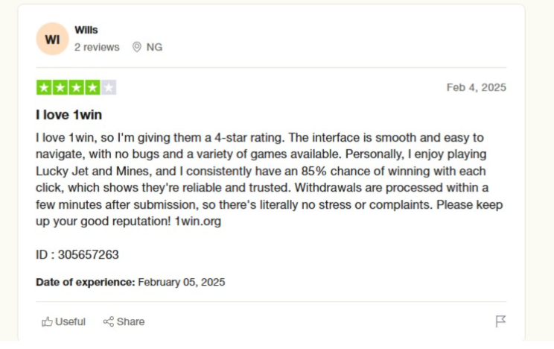This screenshot has width=554, height=349.
Task: Open the 'I love 1win' review title
Action: tap(69, 115)
